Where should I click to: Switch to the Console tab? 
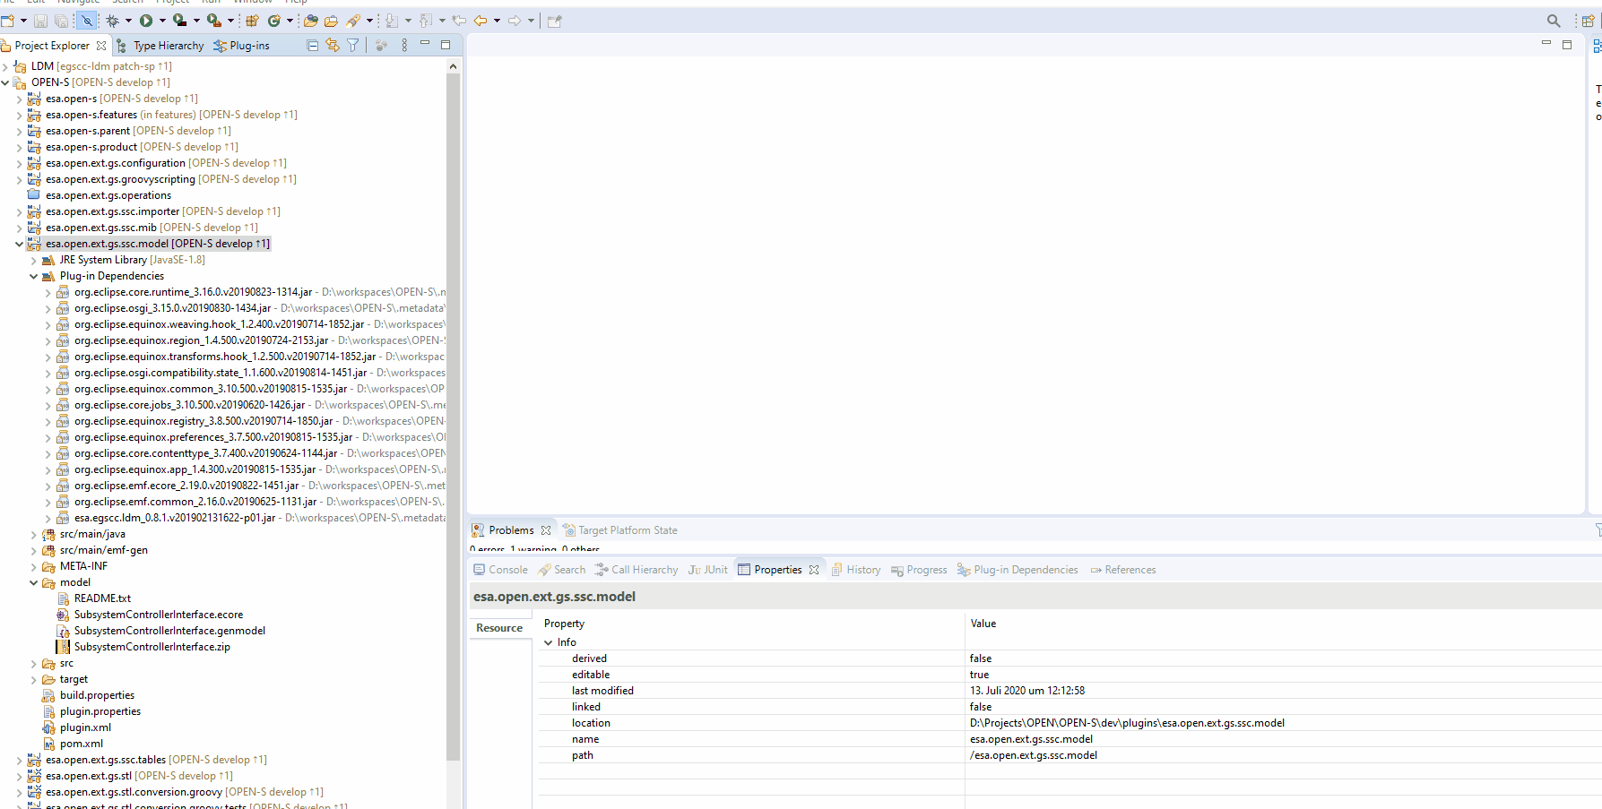500,570
